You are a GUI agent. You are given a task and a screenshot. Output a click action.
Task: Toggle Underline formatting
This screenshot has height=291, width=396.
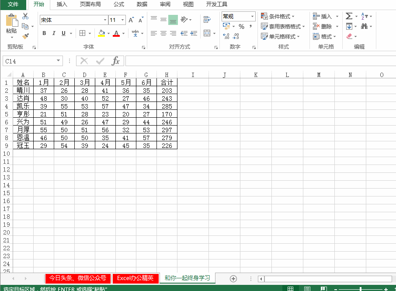tap(64, 33)
